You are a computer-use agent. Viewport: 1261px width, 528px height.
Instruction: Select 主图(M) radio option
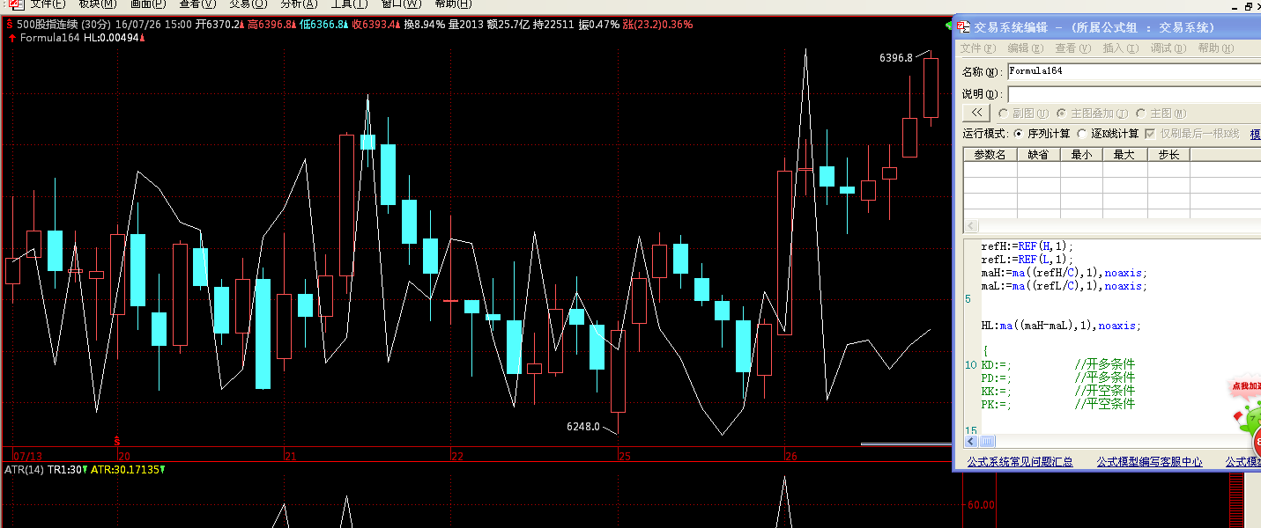point(1161,114)
